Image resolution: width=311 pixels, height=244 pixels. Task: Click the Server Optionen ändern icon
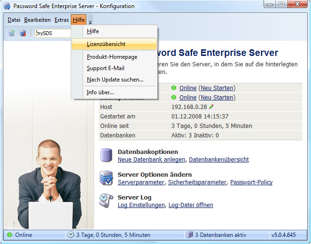pyautogui.click(x=106, y=178)
